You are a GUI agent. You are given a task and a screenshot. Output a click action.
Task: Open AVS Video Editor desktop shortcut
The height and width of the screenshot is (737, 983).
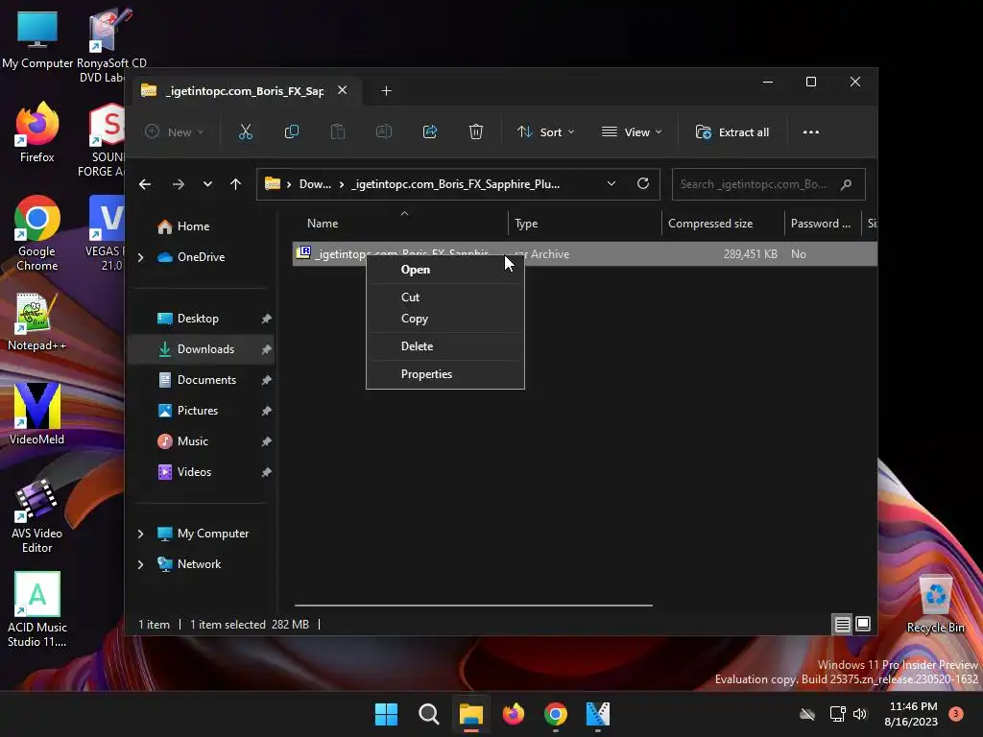point(37,515)
